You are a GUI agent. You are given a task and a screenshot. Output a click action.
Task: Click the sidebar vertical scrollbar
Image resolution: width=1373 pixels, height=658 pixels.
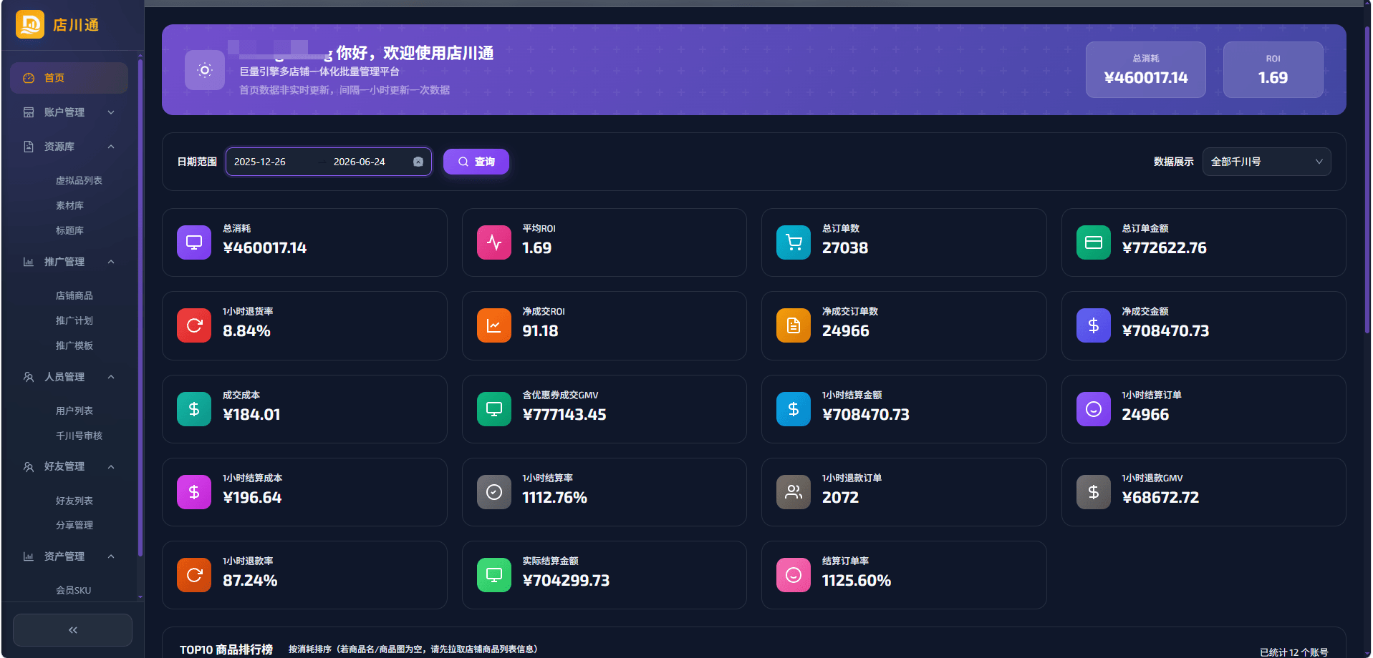point(140,308)
